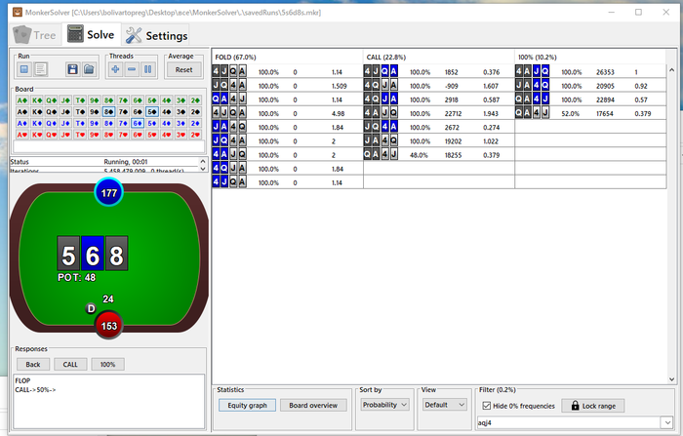Open the Sort by Probability dropdown
The width and height of the screenshot is (683, 436).
click(384, 405)
